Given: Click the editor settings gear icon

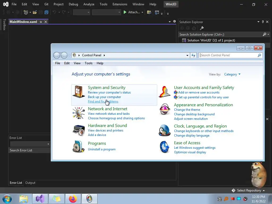Looking at the screenshot, I should pyautogui.click(x=174, y=21).
